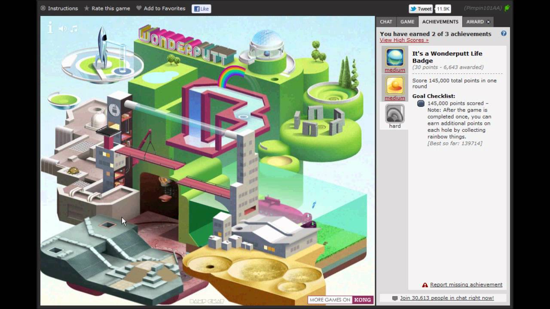
Task: Click the first medium difficulty label
Action: click(395, 70)
